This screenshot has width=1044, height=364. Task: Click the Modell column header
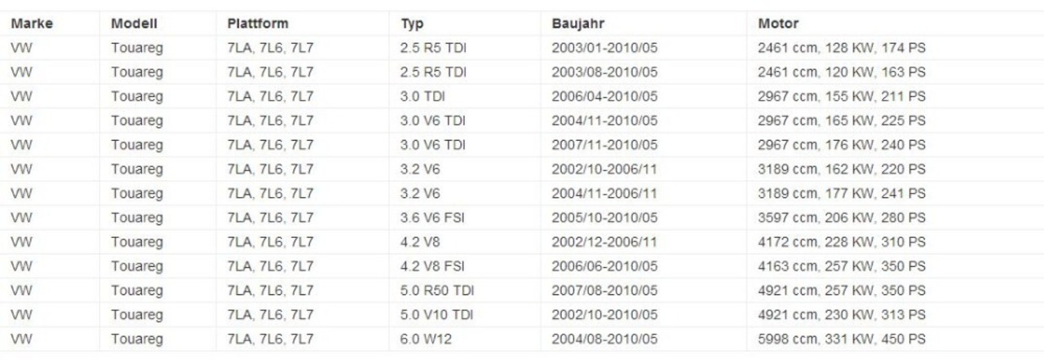134,24
